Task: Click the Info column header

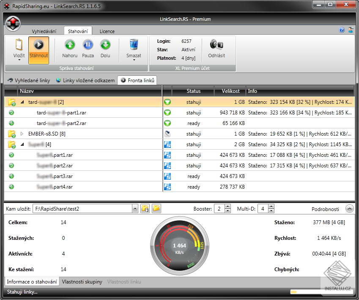Action: click(300, 91)
